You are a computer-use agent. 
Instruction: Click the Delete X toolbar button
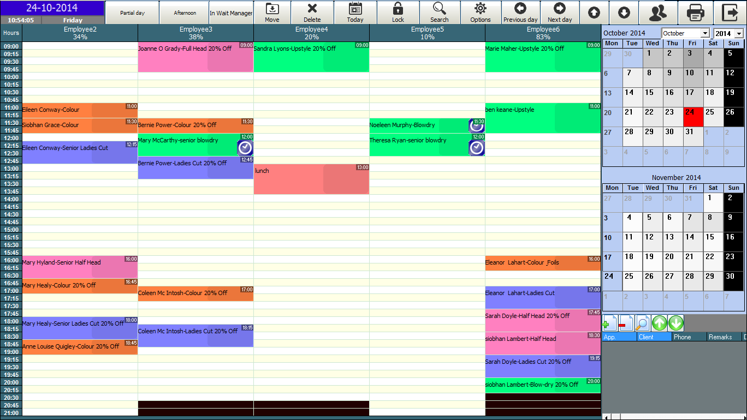(312, 12)
